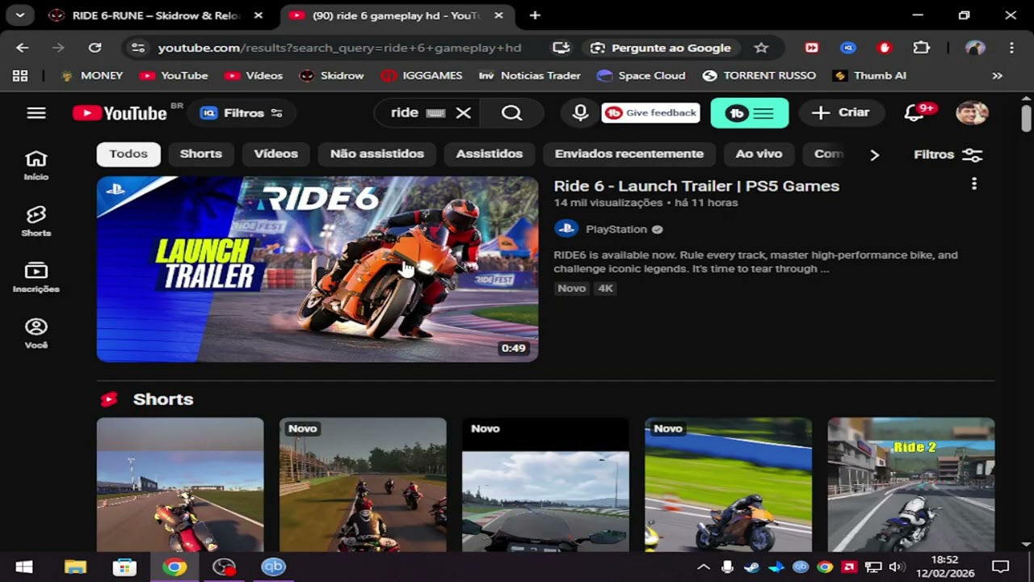
Task: Go to Início in the sidebar
Action: (36, 166)
